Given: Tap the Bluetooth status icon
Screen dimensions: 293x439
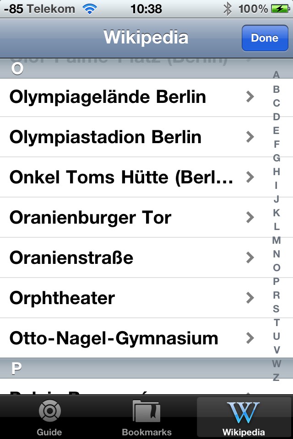Looking at the screenshot, I should 227,9.
